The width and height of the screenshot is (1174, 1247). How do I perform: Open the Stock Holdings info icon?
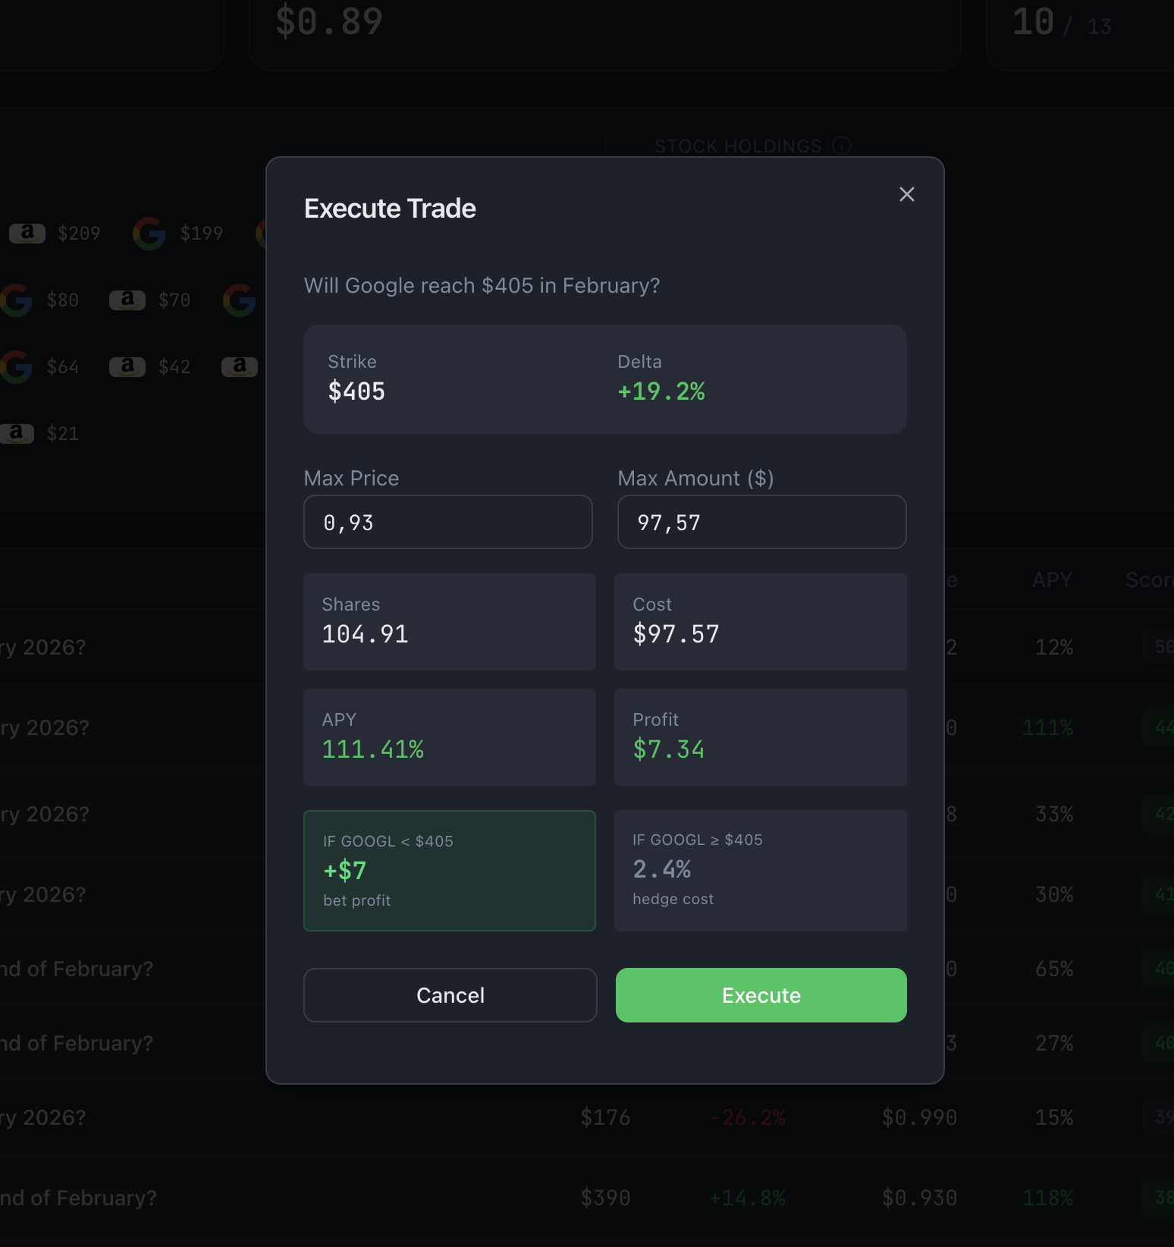tap(842, 146)
